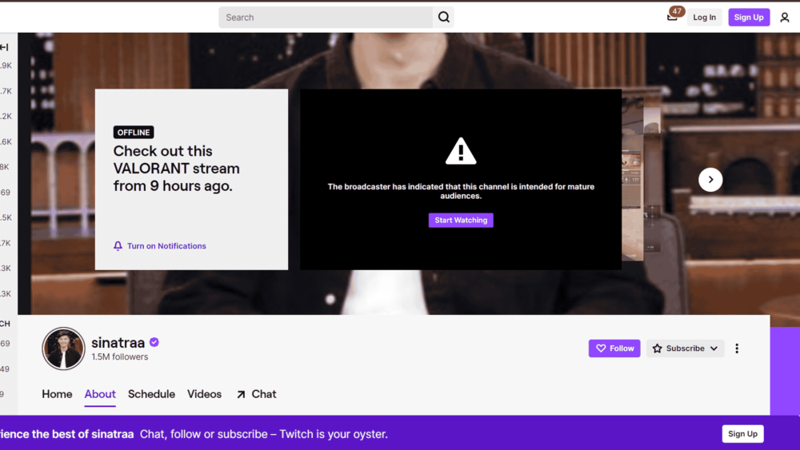This screenshot has width=800, height=450.
Task: Open the three-dot more options menu
Action: tap(737, 348)
